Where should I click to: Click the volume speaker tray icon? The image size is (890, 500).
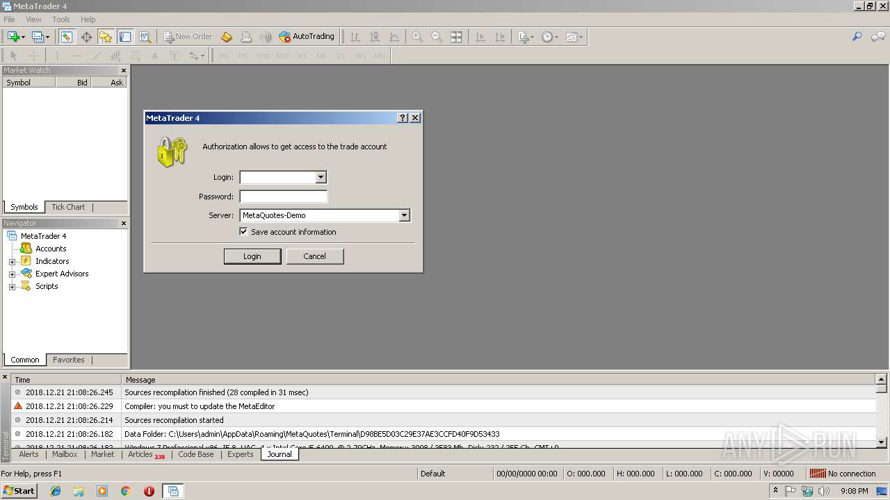(824, 491)
